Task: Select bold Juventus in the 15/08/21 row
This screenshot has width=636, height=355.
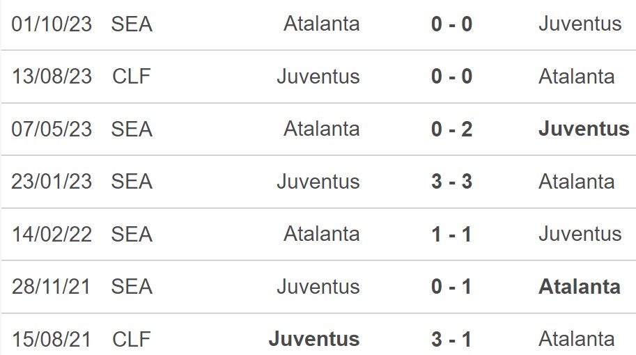Action: pos(314,339)
